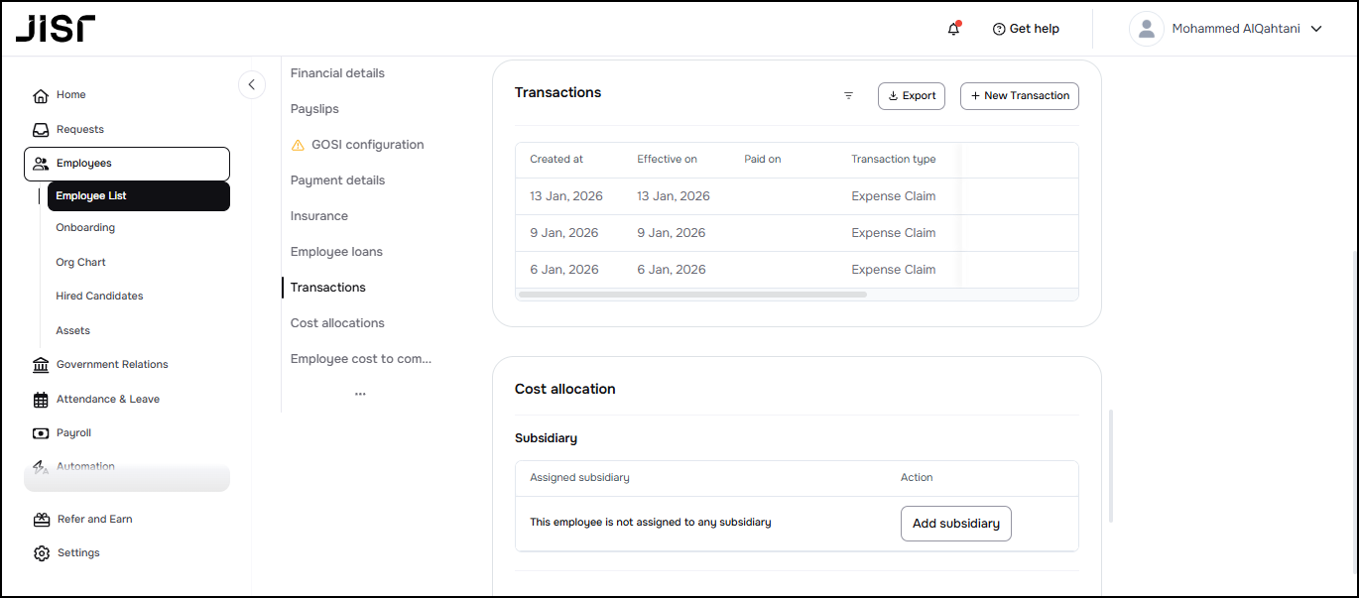The height and width of the screenshot is (598, 1359).
Task: Click the Payroll money icon
Action: 41,433
